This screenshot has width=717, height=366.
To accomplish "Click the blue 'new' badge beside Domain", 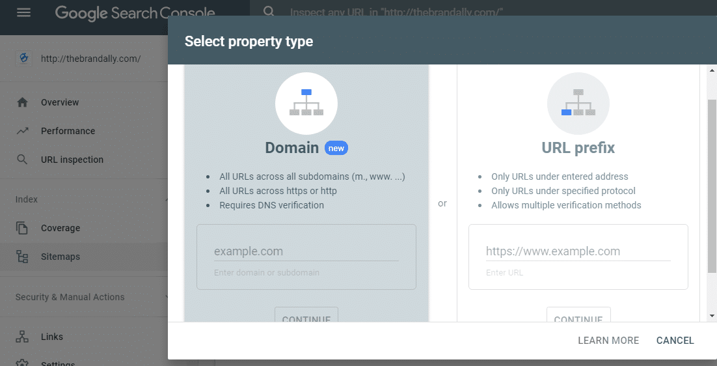I will 336,148.
